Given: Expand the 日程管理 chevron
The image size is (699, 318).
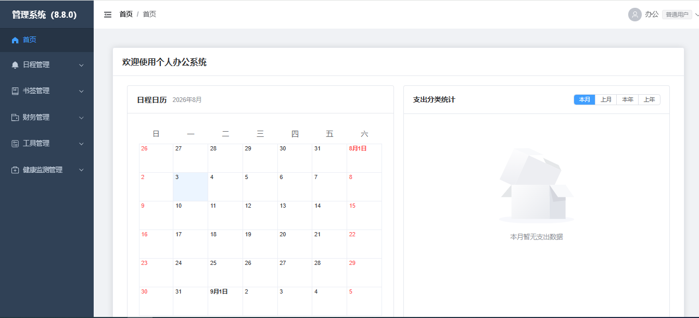Looking at the screenshot, I should [81, 66].
